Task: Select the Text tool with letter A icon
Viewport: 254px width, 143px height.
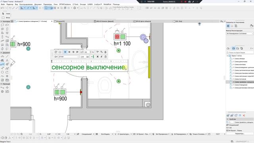Action: (x=7, y=60)
